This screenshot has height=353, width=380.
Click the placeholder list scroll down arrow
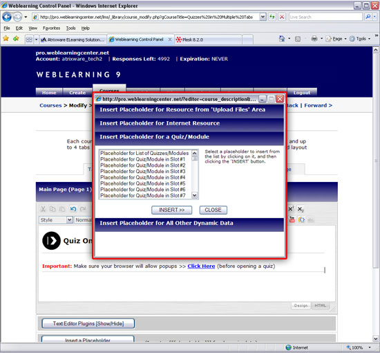coord(195,195)
